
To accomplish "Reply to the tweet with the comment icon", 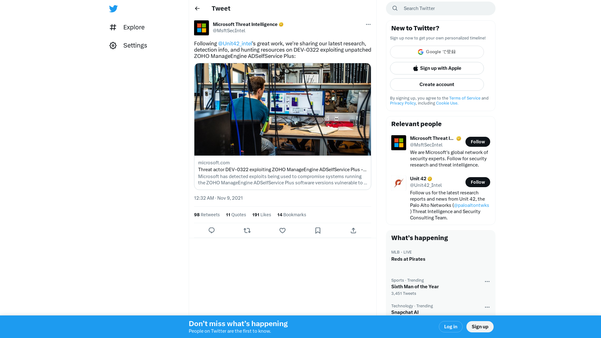I will tap(212, 231).
